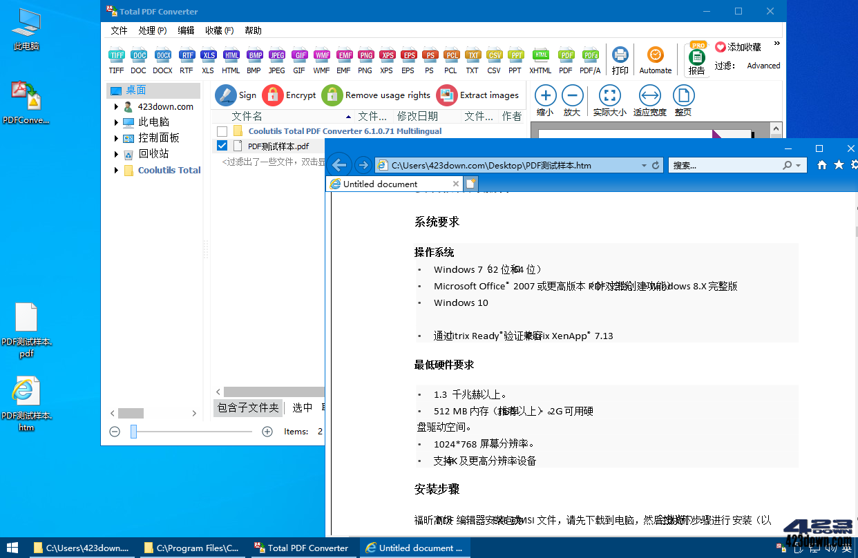Click the 适宽 fit-width icon
858x558 pixels.
pos(650,97)
